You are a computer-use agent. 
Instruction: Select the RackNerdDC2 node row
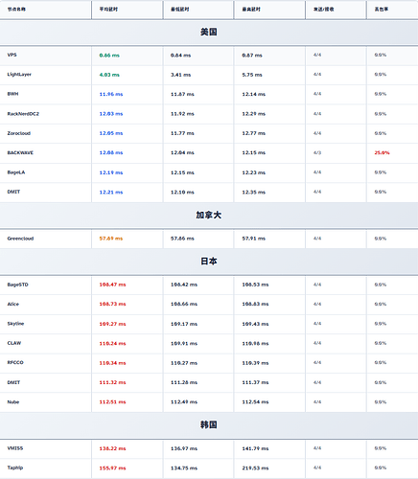click(209, 114)
